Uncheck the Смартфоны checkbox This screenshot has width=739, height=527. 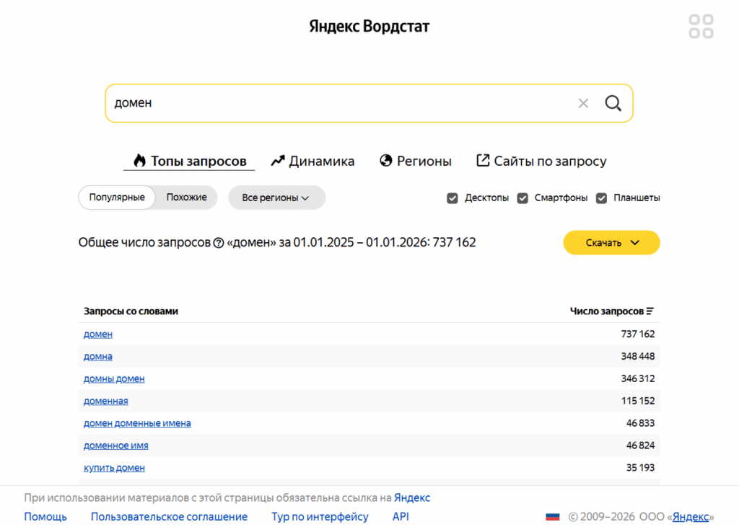(x=522, y=198)
